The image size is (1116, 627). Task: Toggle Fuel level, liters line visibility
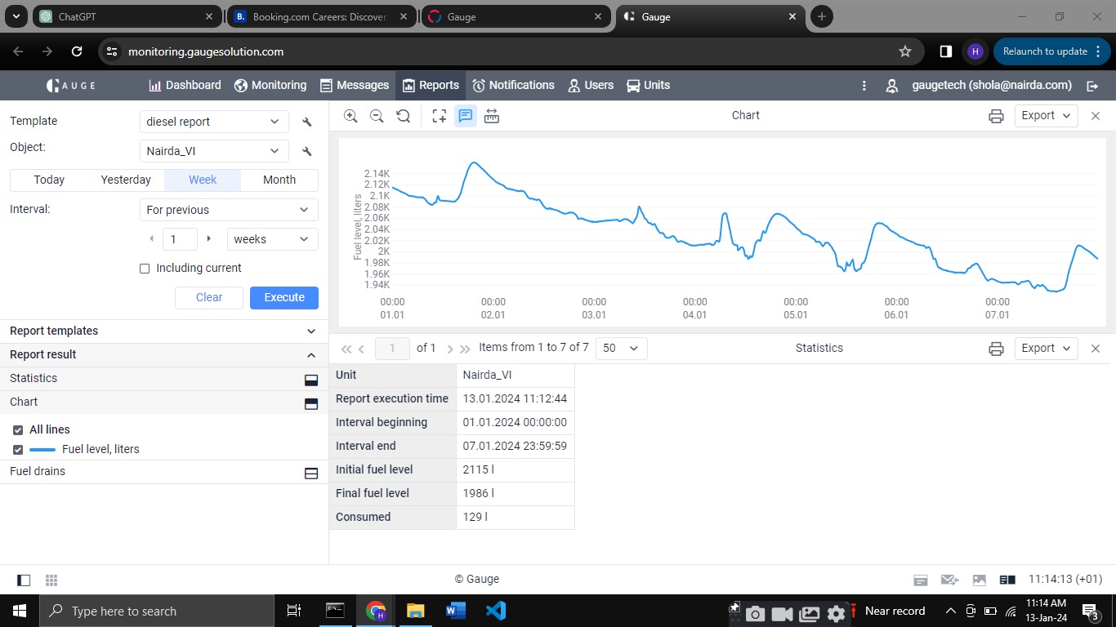18,450
